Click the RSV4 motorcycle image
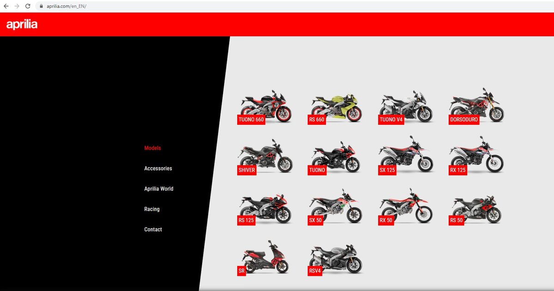This screenshot has height=291, width=554. click(336, 258)
